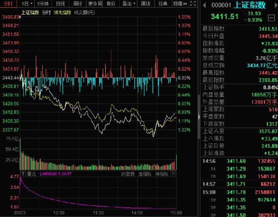The height and width of the screenshot is (217, 278).
Task: Open the 叠加 overlay dropdown
Action: (129, 4)
